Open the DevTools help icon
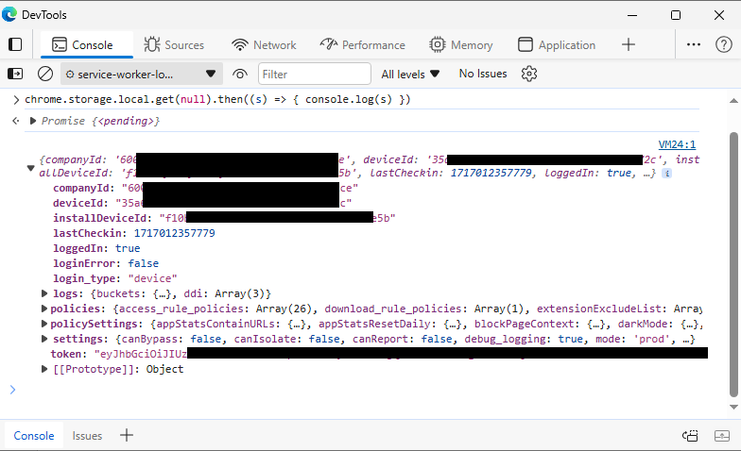 [724, 44]
